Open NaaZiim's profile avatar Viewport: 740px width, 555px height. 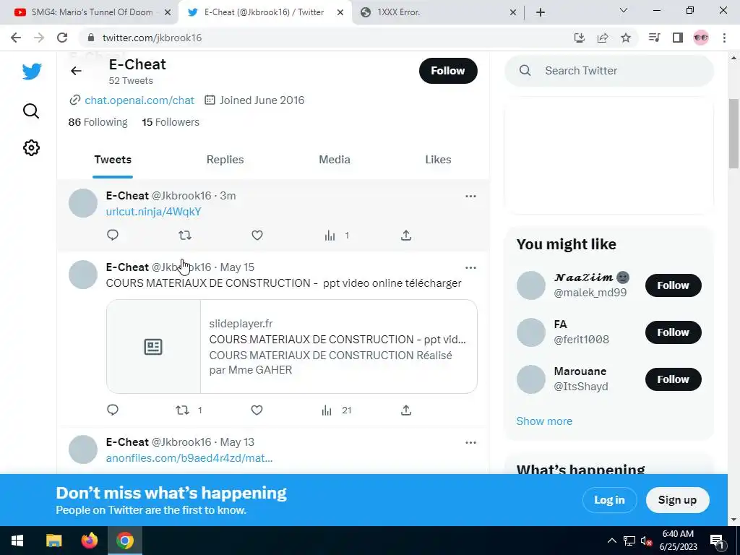click(531, 285)
